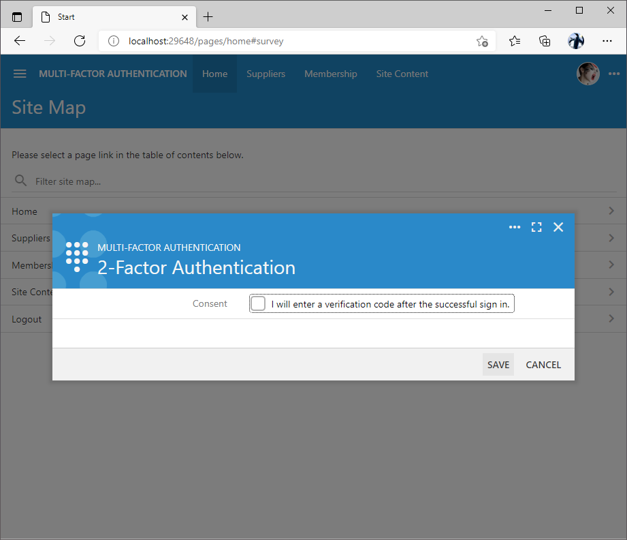
Task: Expand the Logout row chevron
Action: pos(611,318)
